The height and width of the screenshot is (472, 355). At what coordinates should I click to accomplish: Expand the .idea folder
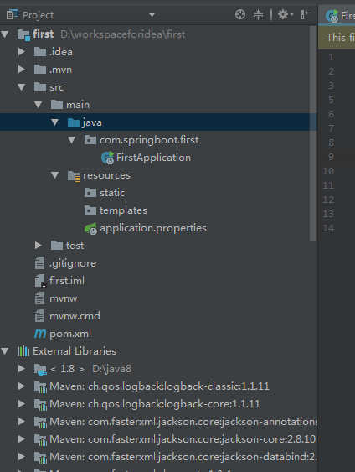21,52
